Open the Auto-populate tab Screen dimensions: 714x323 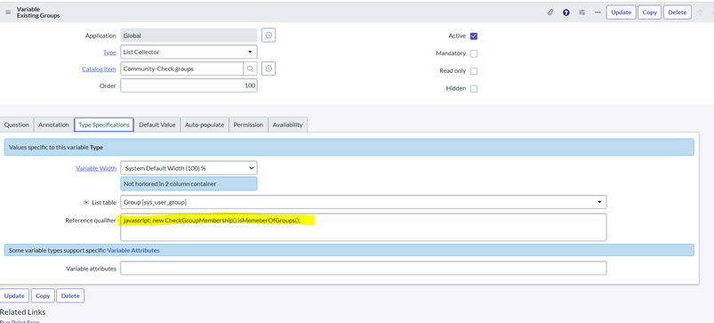click(205, 125)
